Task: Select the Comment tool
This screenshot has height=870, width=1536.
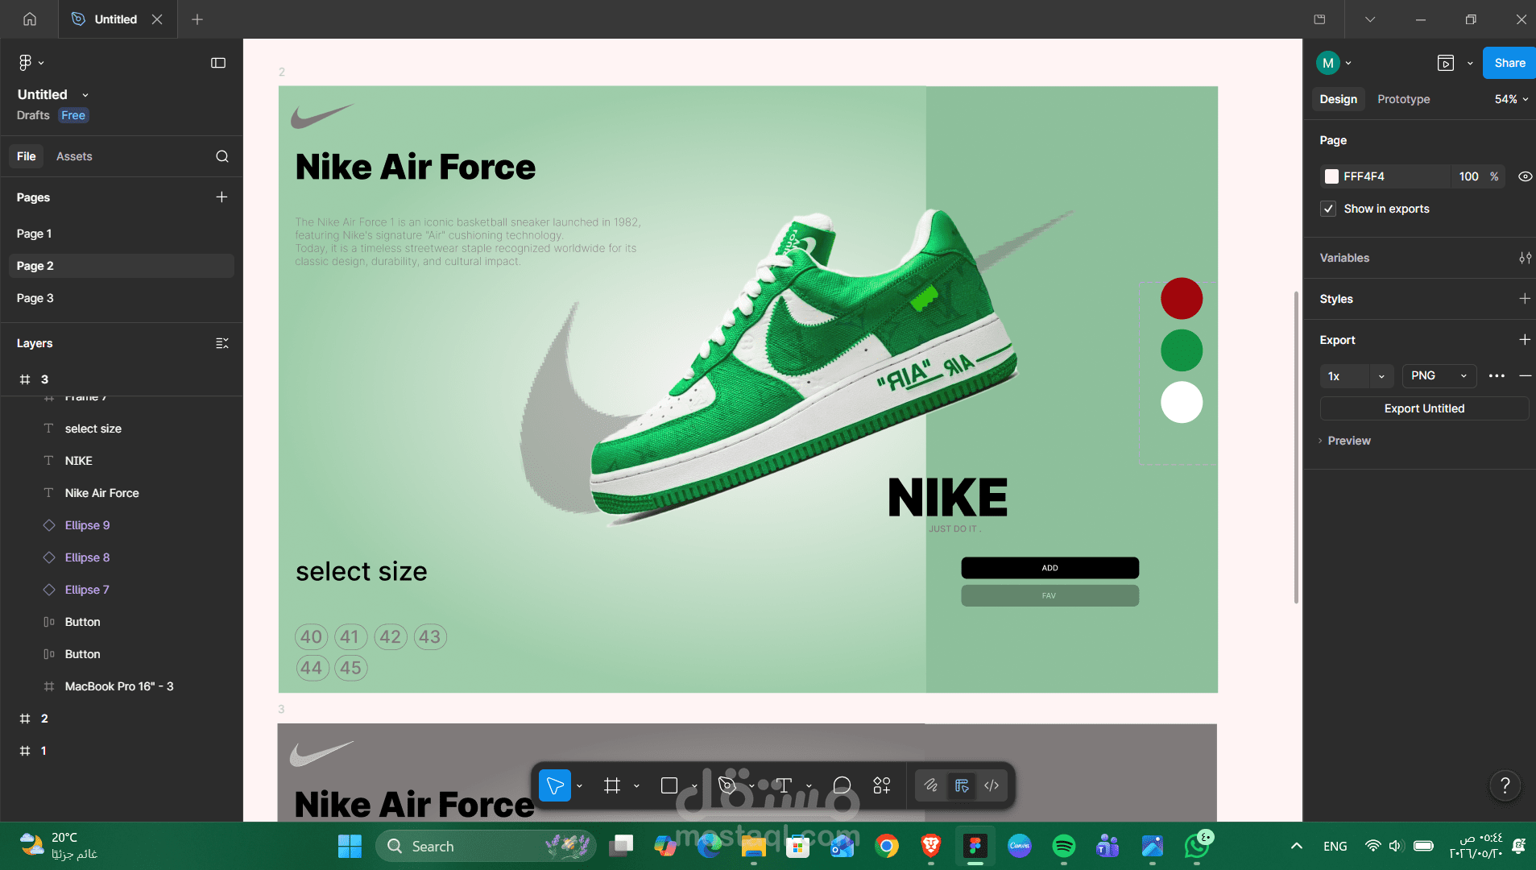Action: pos(842,785)
